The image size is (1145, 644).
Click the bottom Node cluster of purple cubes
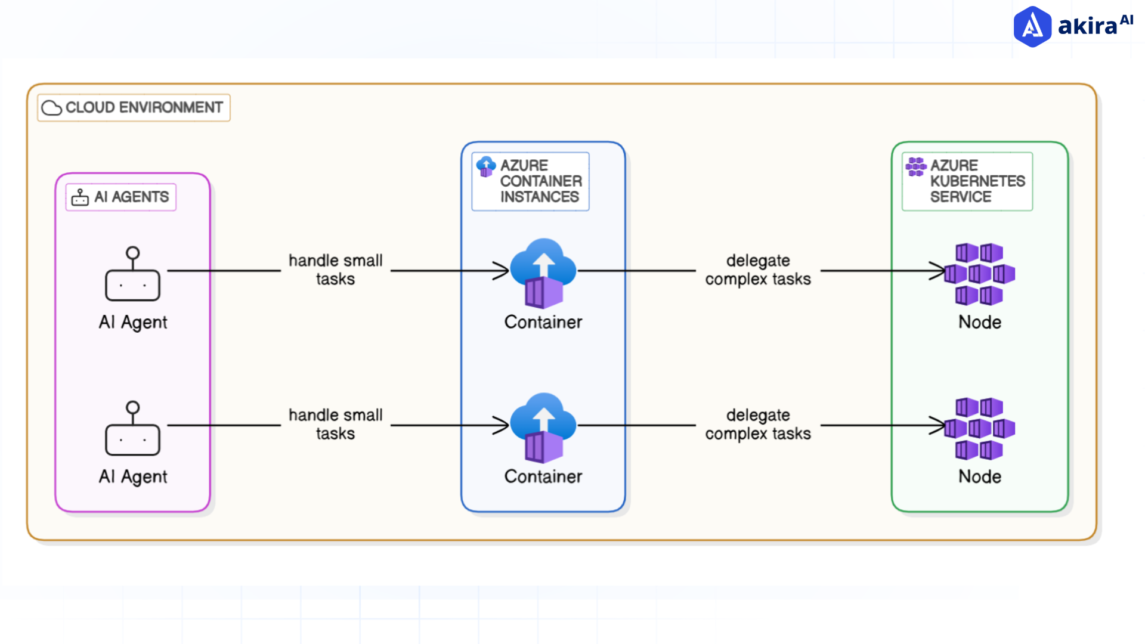coord(979,429)
